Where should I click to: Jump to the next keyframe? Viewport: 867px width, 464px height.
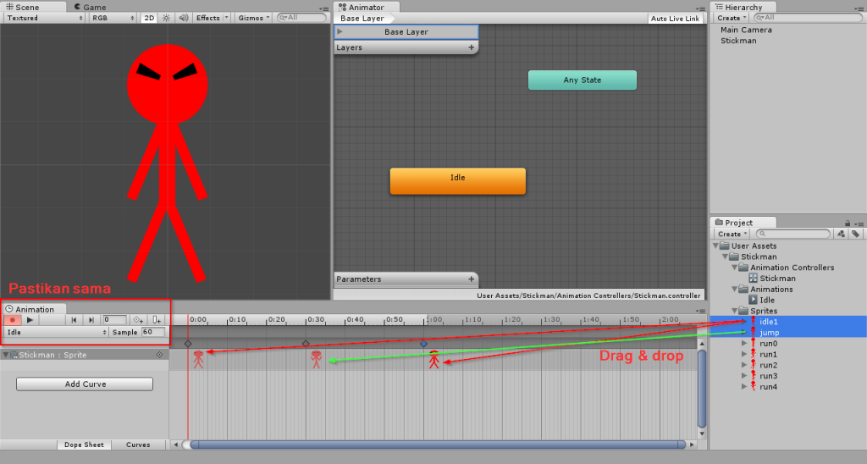(91, 320)
